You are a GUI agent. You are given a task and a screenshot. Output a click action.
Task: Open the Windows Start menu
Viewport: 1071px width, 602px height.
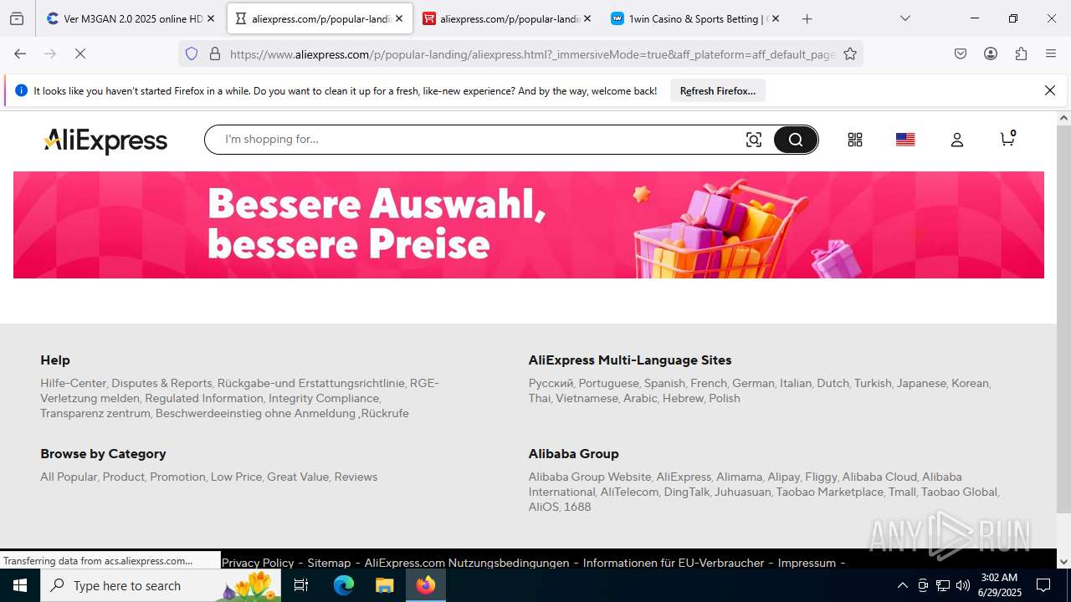(20, 585)
